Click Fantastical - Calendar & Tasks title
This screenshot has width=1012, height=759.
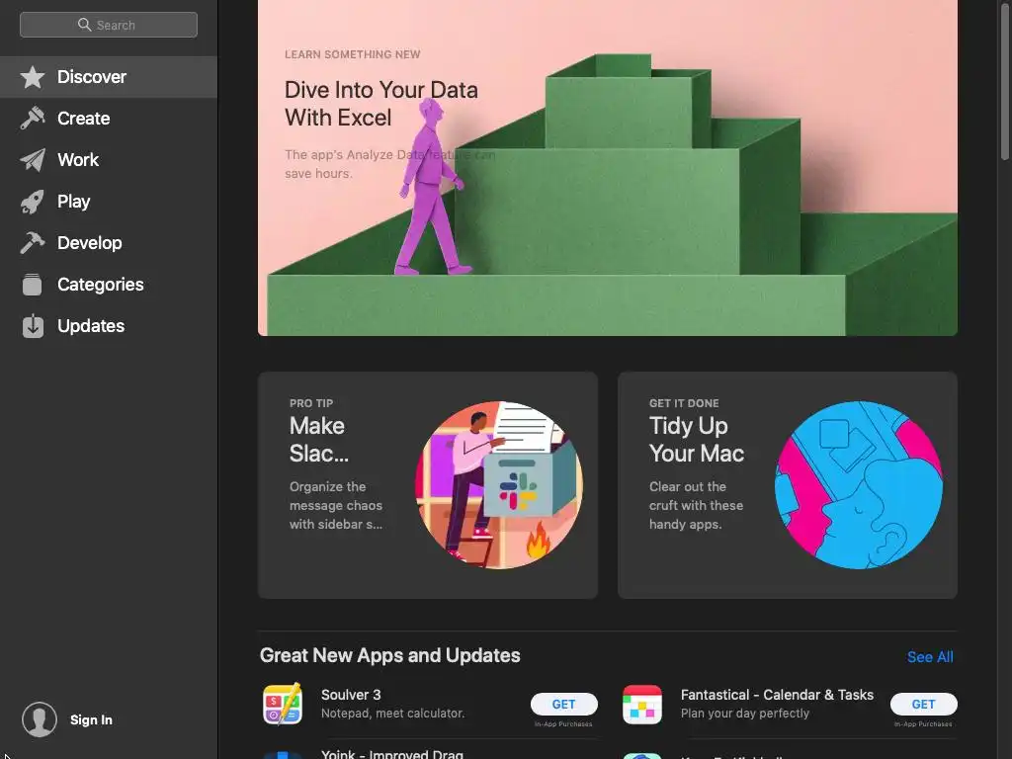[x=777, y=695]
